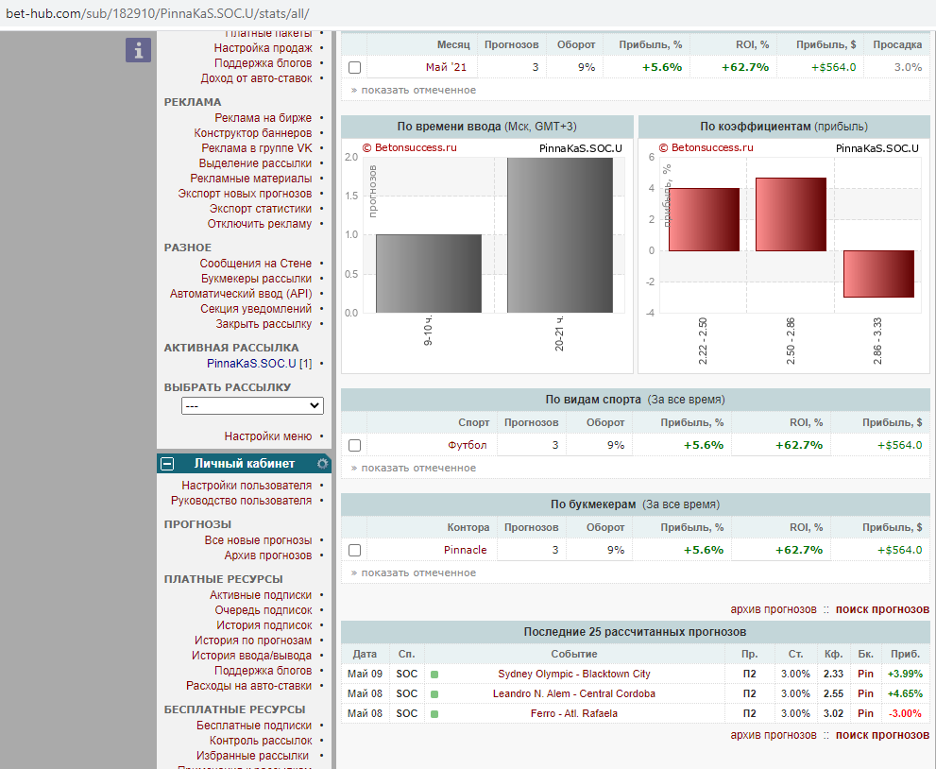Open Май '21 month link
The width and height of the screenshot is (936, 769).
click(446, 67)
